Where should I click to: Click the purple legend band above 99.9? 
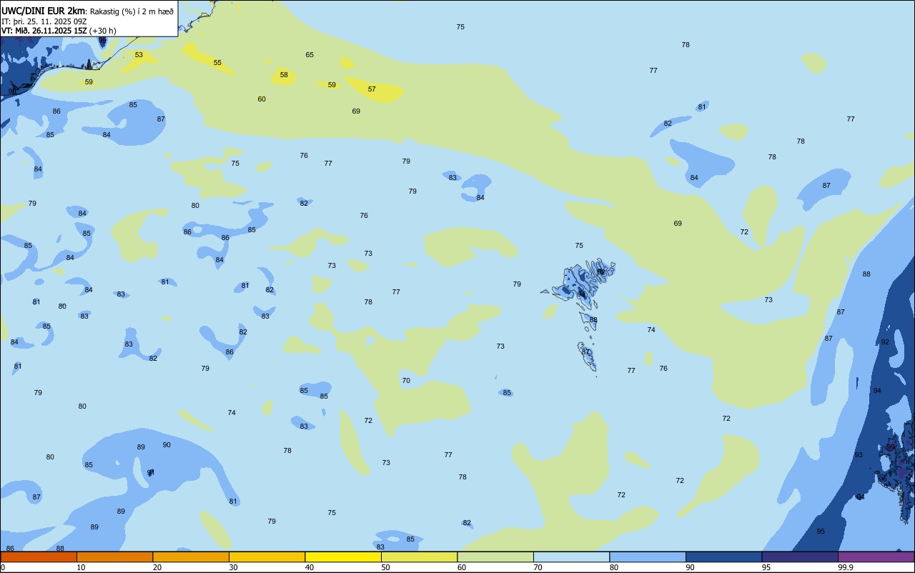point(876,557)
